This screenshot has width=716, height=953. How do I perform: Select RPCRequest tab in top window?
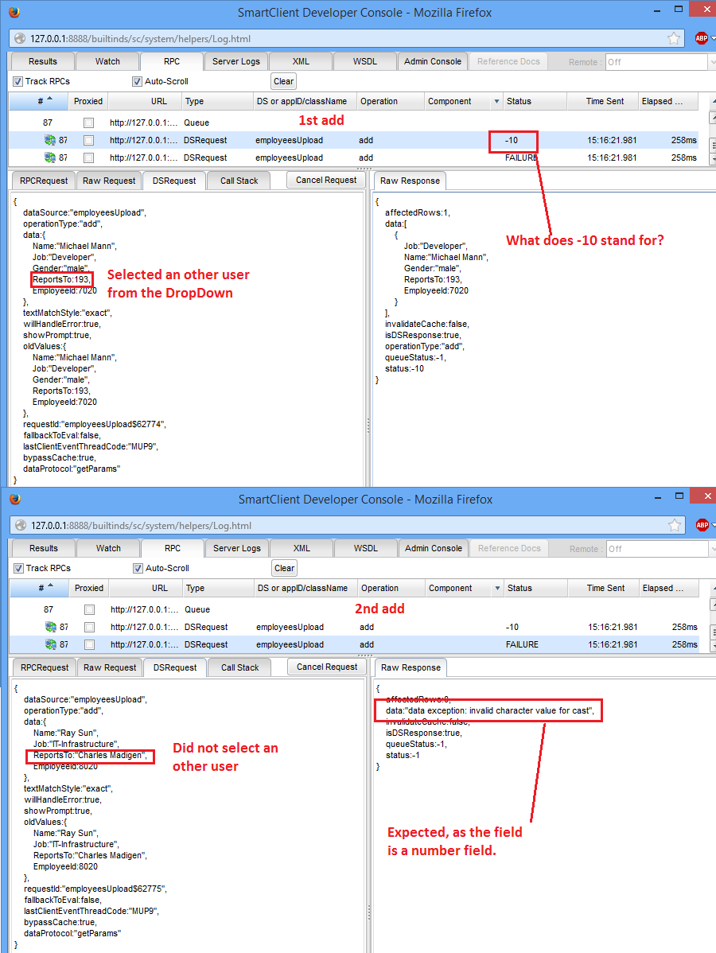coord(44,181)
